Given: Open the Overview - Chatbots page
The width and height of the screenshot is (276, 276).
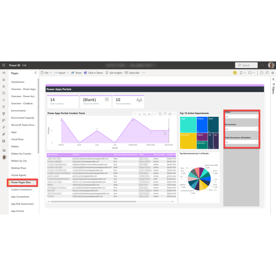Looking at the screenshot, I should [22, 103].
